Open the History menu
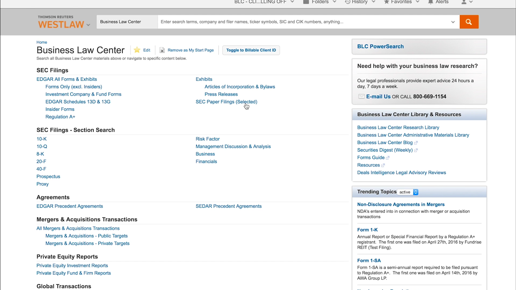 359,2
